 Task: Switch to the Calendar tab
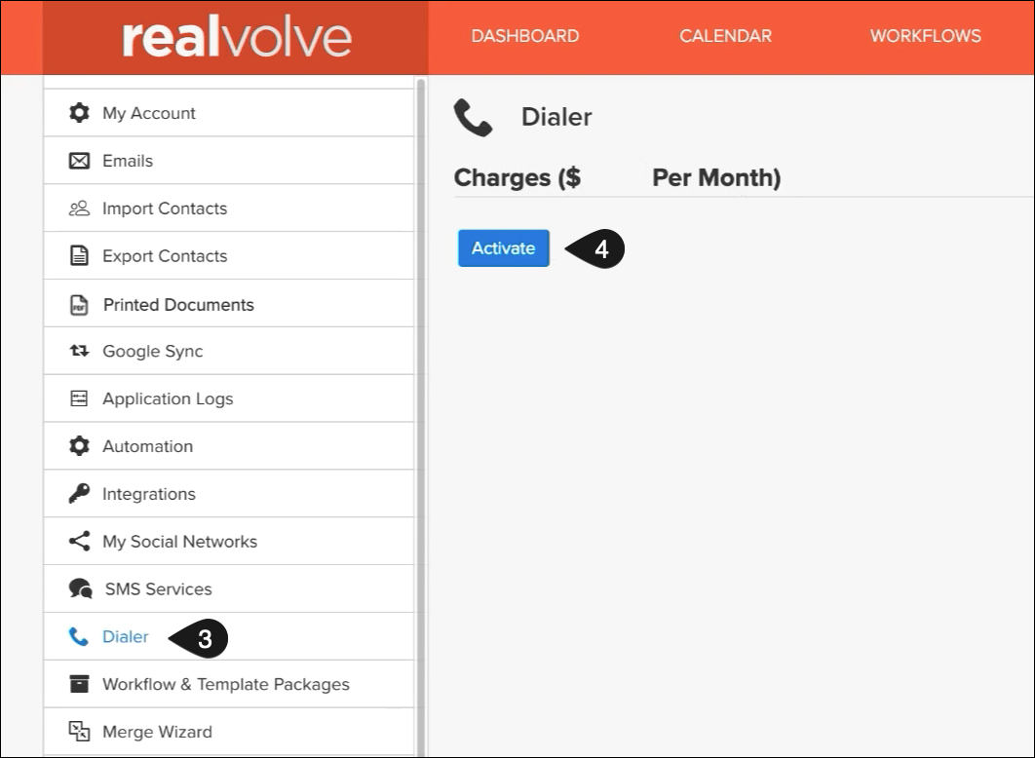pyautogui.click(x=725, y=36)
